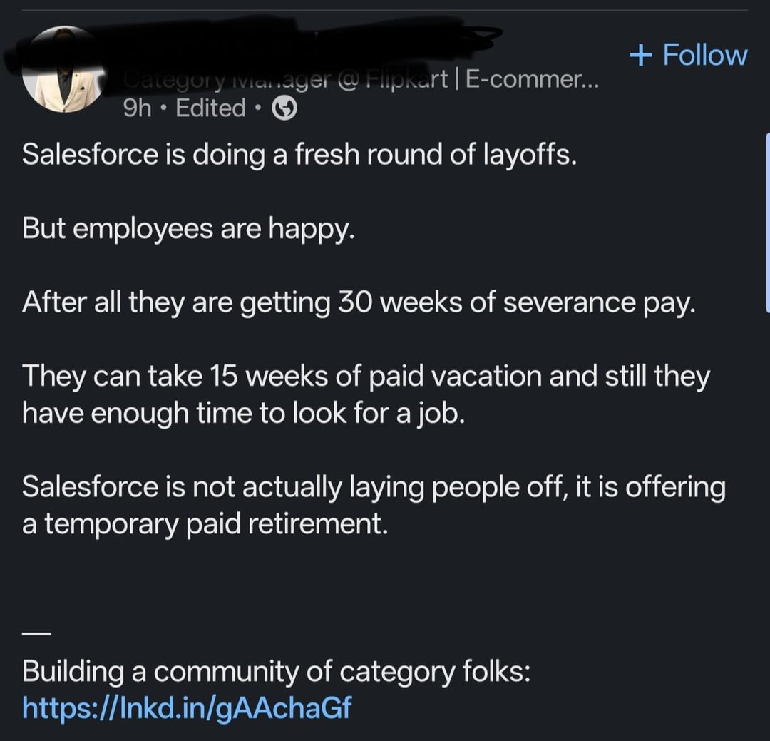The height and width of the screenshot is (741, 770).
Task: Click the 9h post timestamp
Action: point(137,108)
